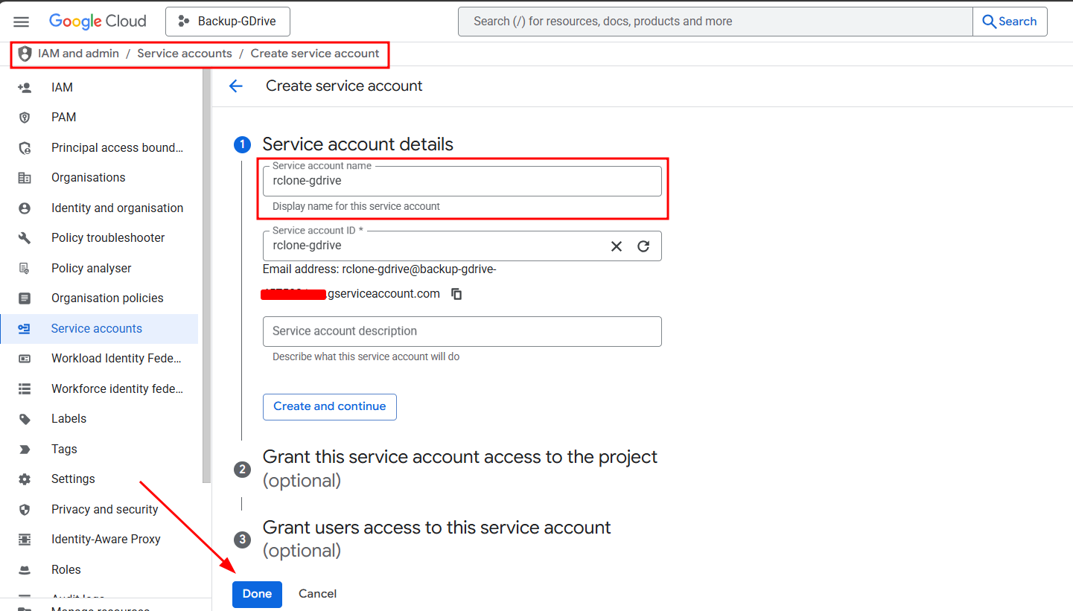The image size is (1073, 611).
Task: Open the Policy troubleshooter tool
Action: [x=108, y=237]
